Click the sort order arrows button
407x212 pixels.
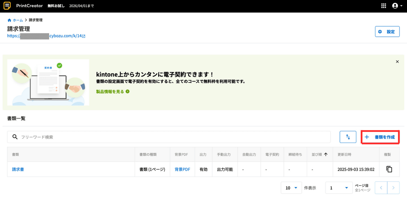click(348, 137)
